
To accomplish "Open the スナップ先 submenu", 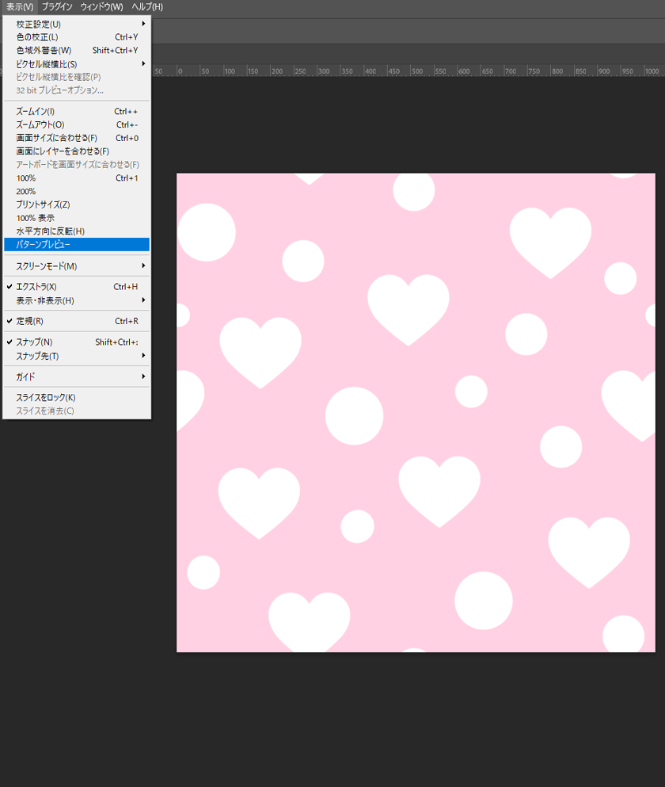I will [37, 356].
